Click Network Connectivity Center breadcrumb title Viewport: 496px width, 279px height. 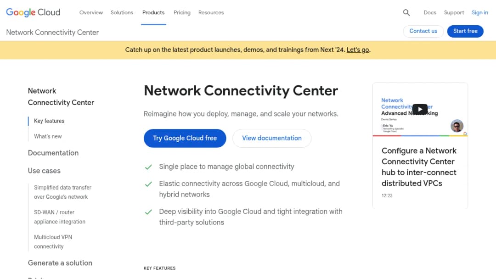click(52, 32)
